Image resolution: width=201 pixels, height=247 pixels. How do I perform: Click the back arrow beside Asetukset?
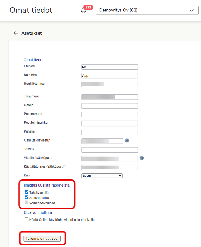[x=16, y=33]
